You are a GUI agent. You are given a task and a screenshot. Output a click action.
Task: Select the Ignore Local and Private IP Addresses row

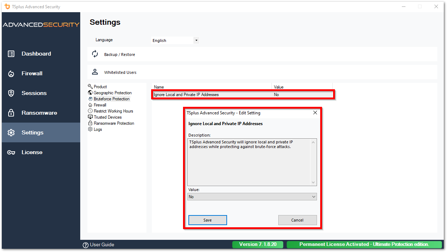pos(215,94)
